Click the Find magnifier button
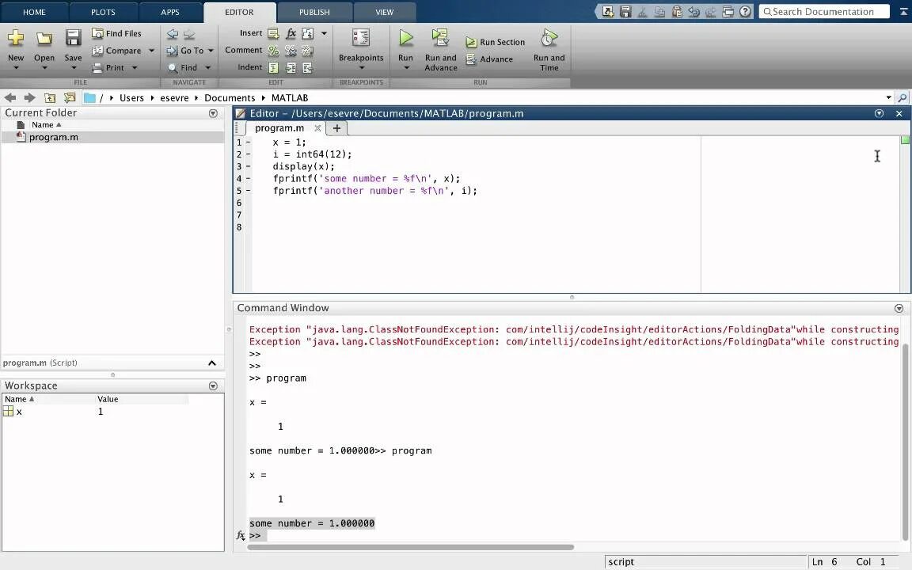Image resolution: width=912 pixels, height=570 pixels. [x=183, y=67]
